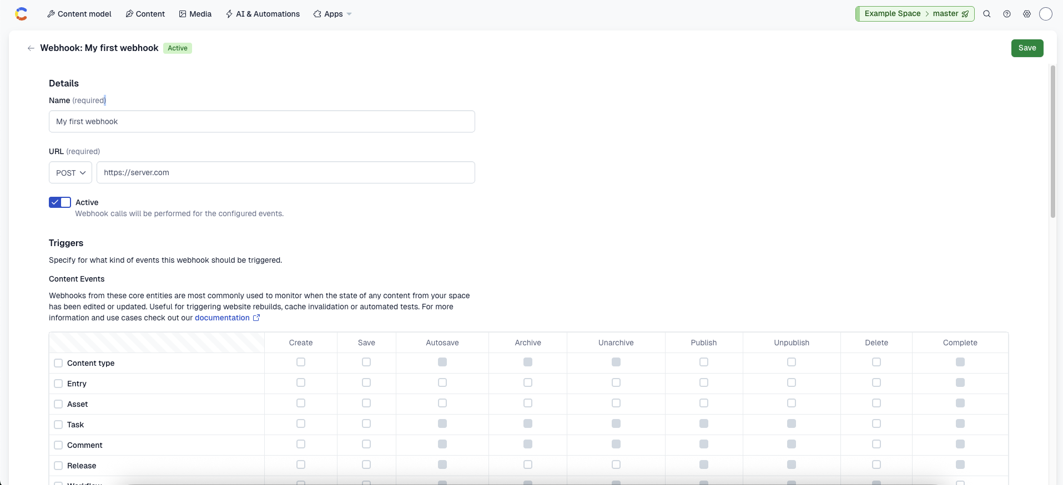Viewport: 1063px width, 485px height.
Task: Expand the Apps menu dropdown
Action: pos(332,14)
